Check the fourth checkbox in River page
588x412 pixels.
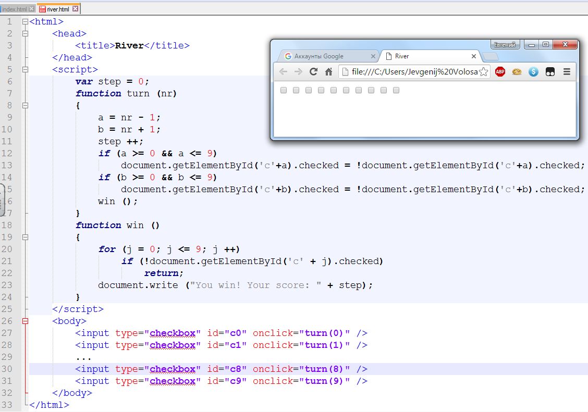[321, 90]
